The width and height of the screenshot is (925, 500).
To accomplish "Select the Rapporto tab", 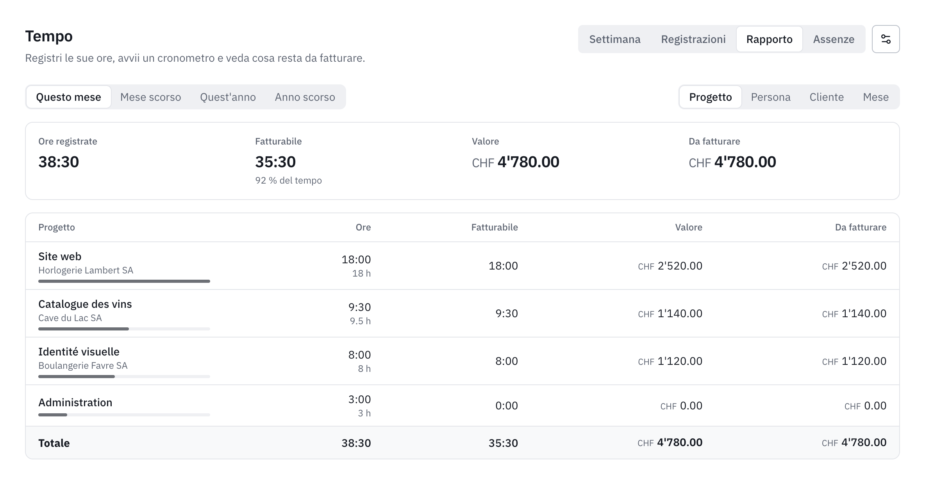I will pos(769,39).
